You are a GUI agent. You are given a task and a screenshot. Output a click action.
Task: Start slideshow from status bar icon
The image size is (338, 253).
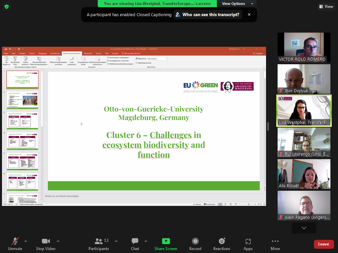236,204
